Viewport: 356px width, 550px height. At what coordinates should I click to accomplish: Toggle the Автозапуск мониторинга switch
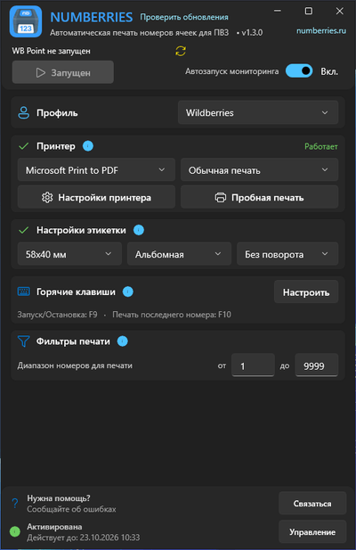coord(299,71)
